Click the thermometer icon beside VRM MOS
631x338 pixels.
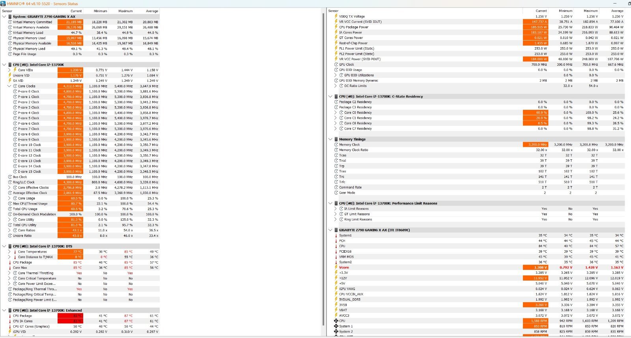point(336,257)
